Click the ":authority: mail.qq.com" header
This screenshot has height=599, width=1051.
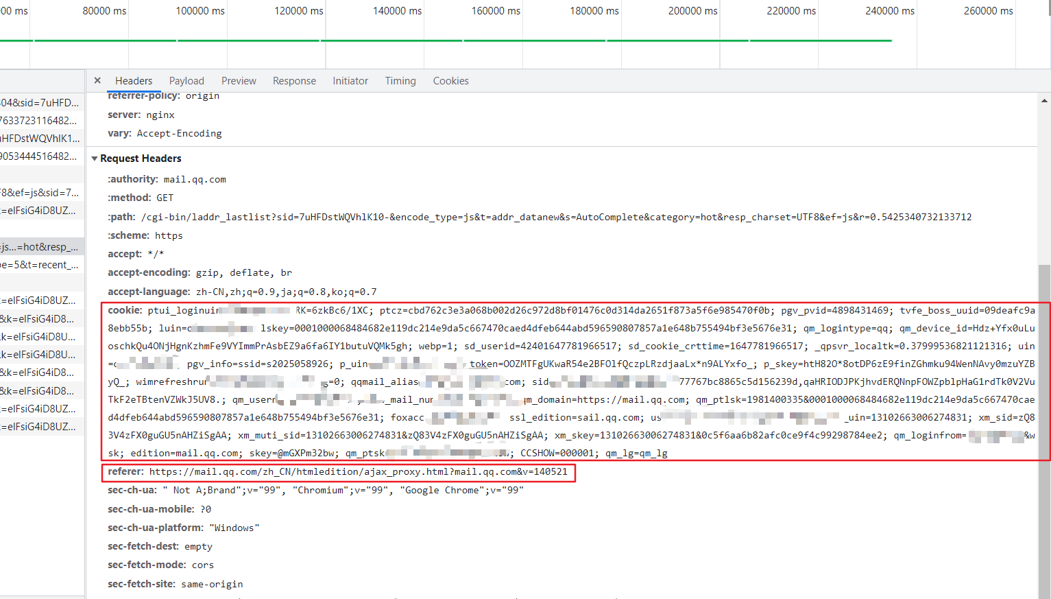tap(167, 179)
